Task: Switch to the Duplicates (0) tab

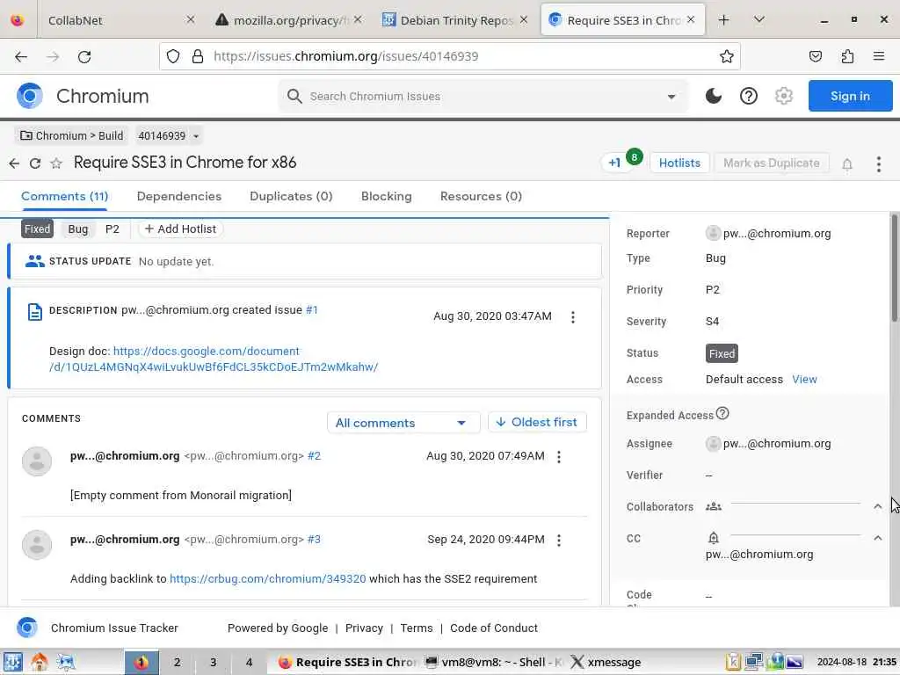Action: (x=291, y=196)
